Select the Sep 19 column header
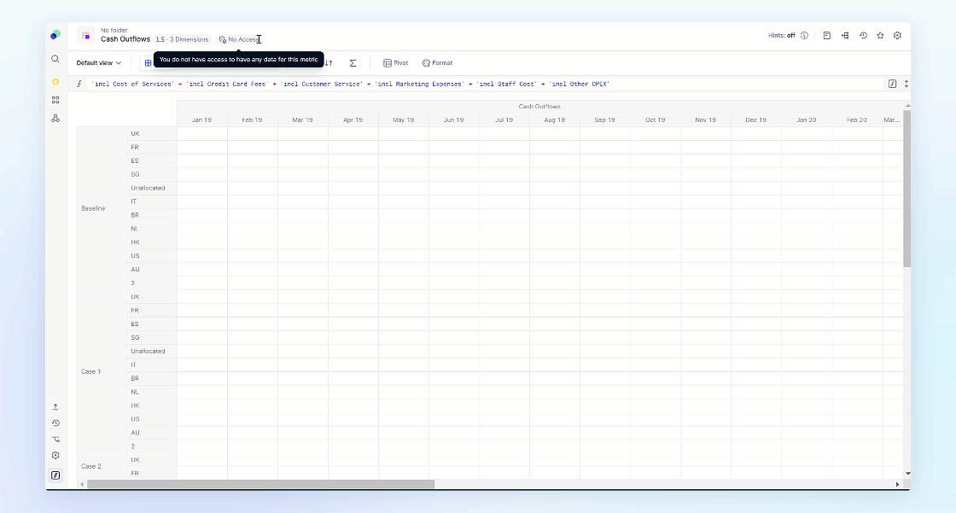956x513 pixels. click(605, 120)
